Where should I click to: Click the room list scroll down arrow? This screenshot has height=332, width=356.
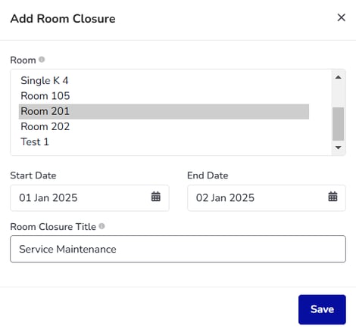pos(339,147)
